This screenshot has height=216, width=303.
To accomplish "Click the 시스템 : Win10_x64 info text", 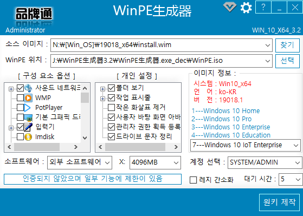I will 222,84.
